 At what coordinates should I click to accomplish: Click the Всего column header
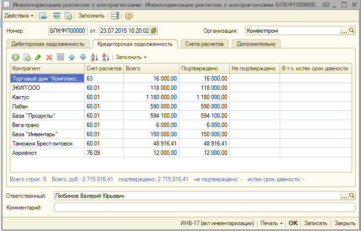point(151,68)
